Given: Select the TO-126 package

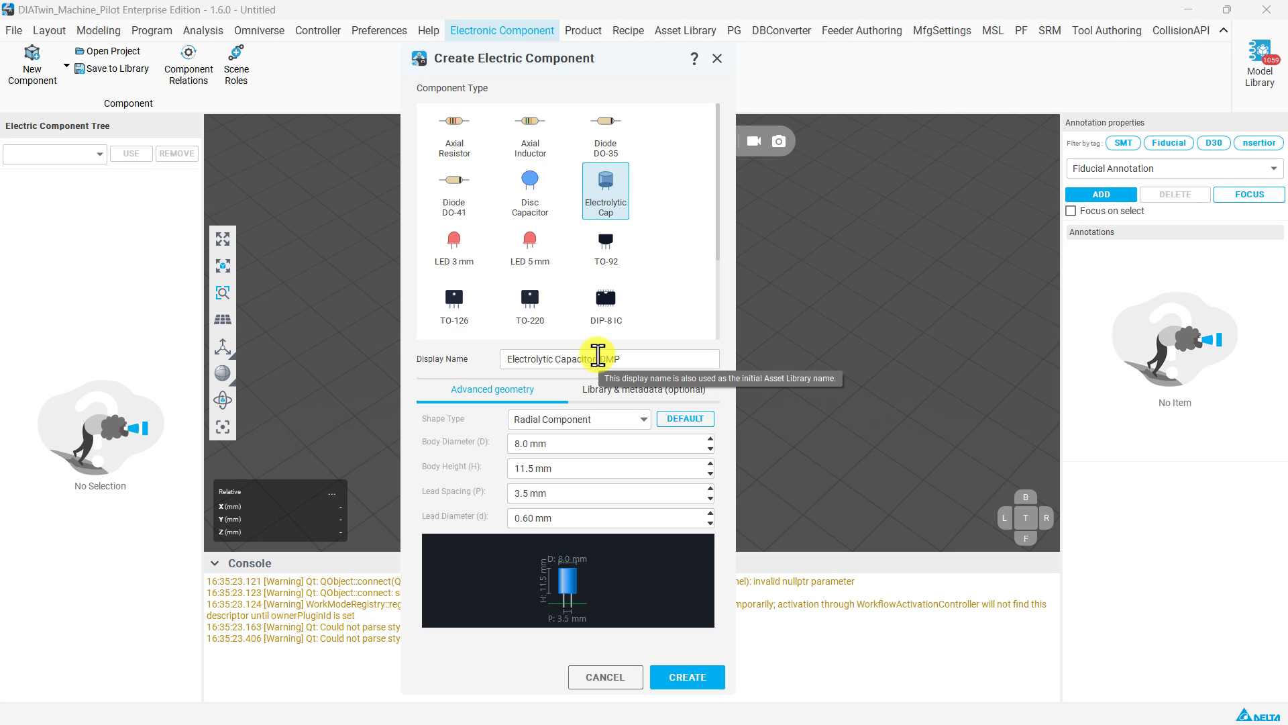Looking at the screenshot, I should (454, 307).
